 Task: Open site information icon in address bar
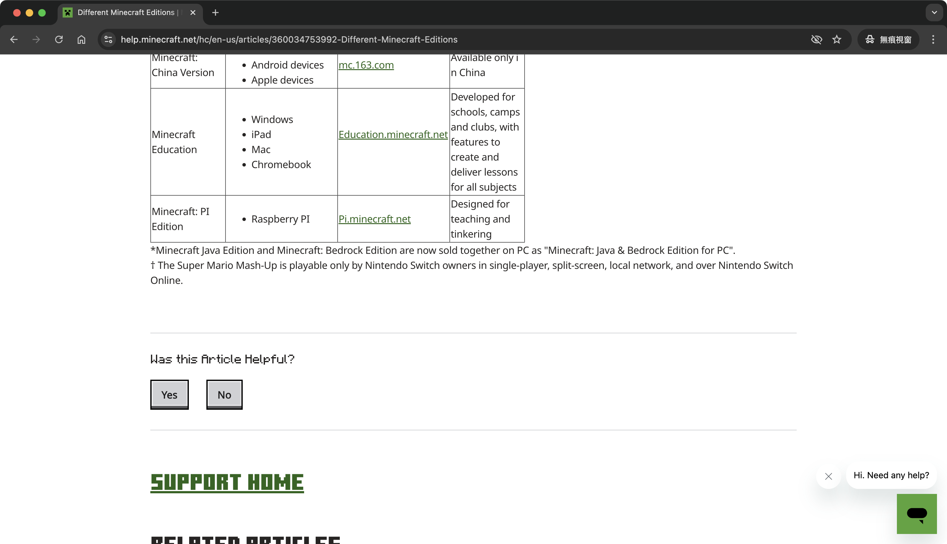click(x=108, y=40)
